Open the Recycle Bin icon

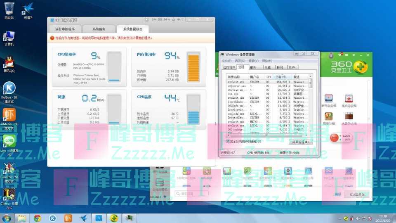9,9
